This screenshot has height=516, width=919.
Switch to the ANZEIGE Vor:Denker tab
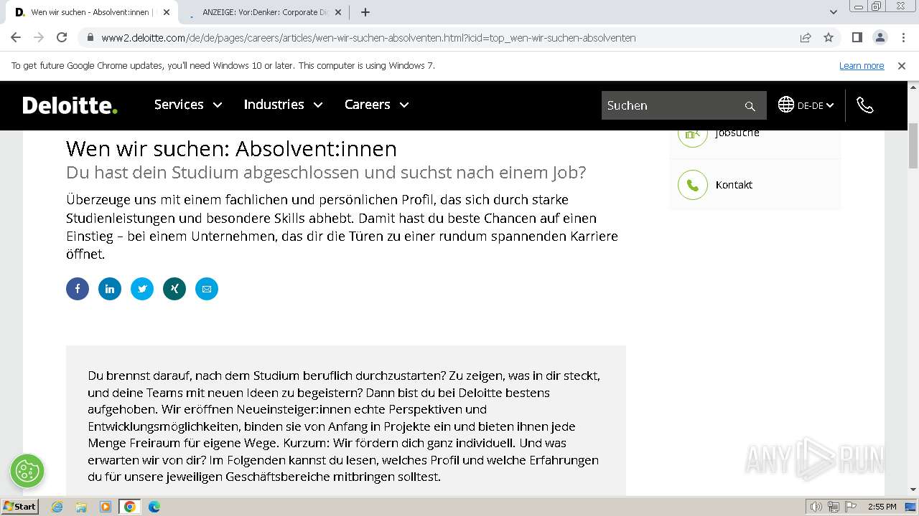264,12
